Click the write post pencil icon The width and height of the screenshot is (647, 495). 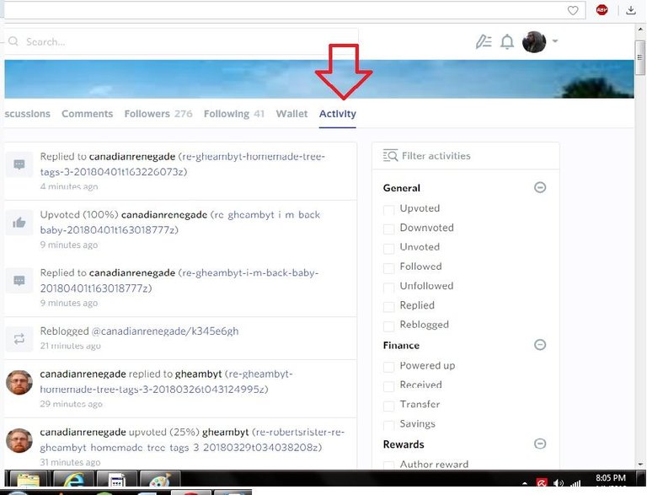[483, 42]
